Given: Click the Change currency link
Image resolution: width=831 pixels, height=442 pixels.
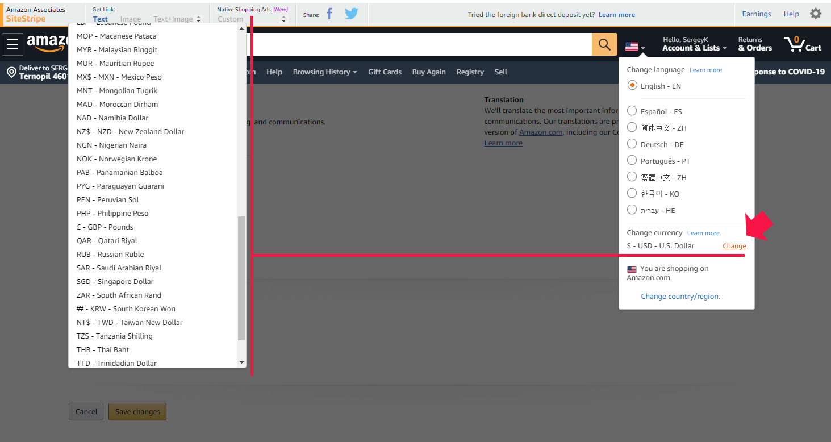Looking at the screenshot, I should [x=734, y=246].
